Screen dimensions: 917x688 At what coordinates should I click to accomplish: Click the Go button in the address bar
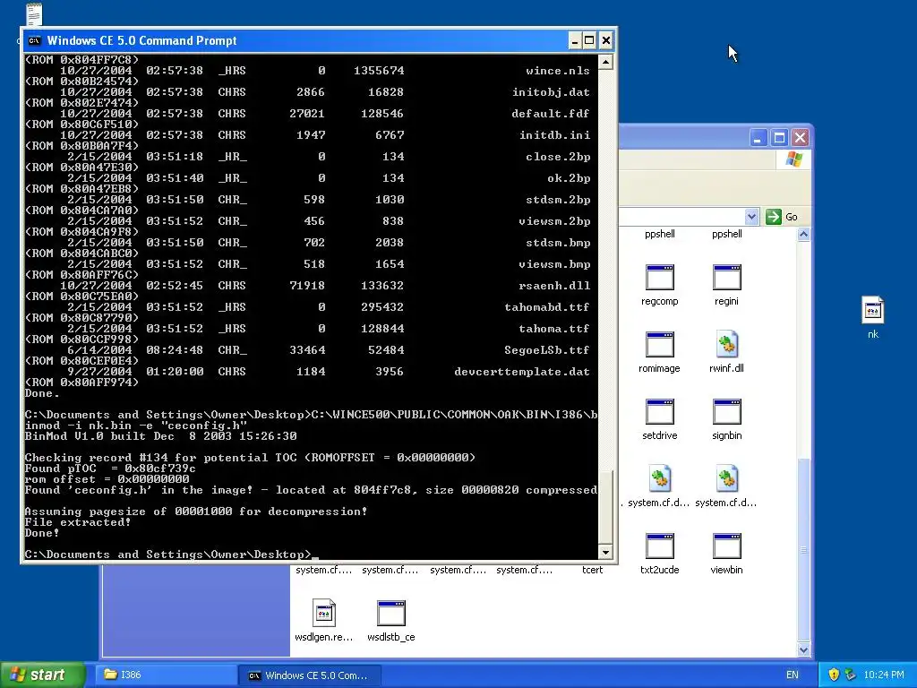[x=782, y=217]
